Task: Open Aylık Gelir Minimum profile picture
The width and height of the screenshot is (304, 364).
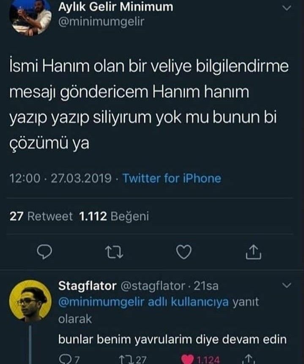Action: (30, 17)
